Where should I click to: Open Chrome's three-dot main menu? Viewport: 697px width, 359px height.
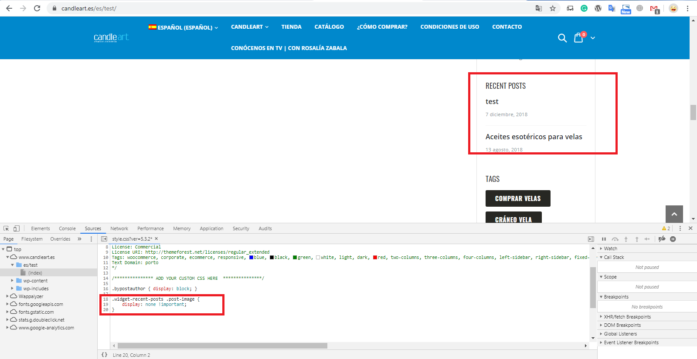[687, 8]
